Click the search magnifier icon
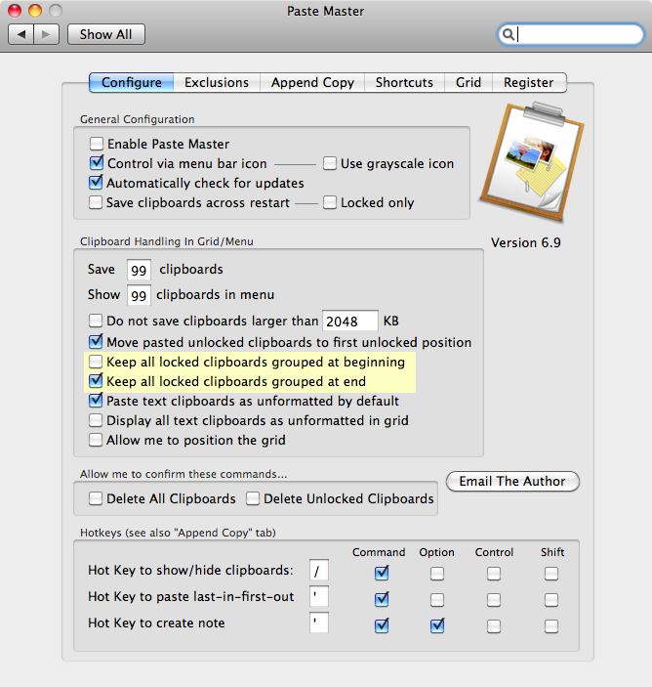 (509, 34)
